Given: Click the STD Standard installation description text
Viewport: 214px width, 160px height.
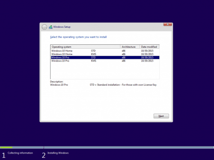Looking at the screenshot, I should coord(123,85).
